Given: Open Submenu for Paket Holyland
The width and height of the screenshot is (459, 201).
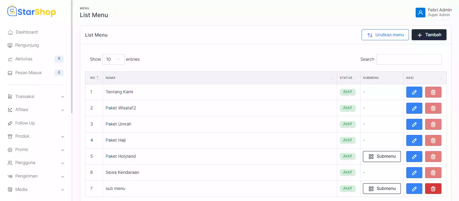Looking at the screenshot, I should click(x=382, y=157).
